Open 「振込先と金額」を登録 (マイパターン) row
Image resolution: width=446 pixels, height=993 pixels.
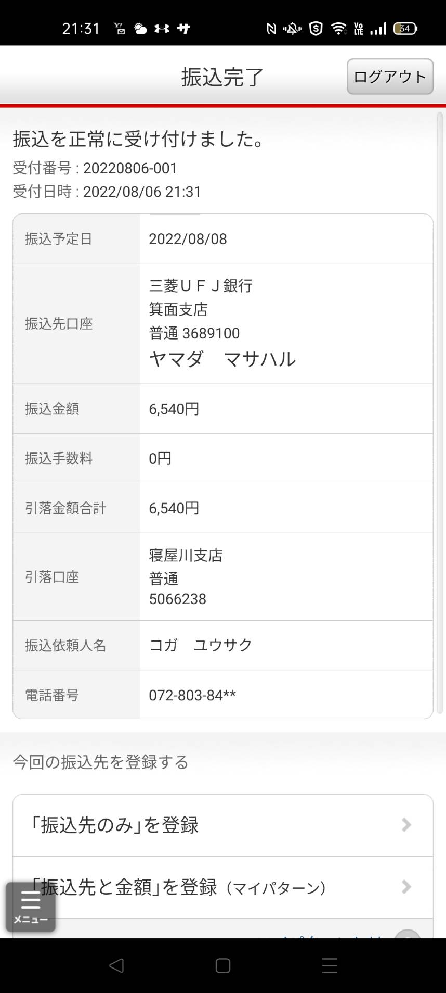coord(223,887)
